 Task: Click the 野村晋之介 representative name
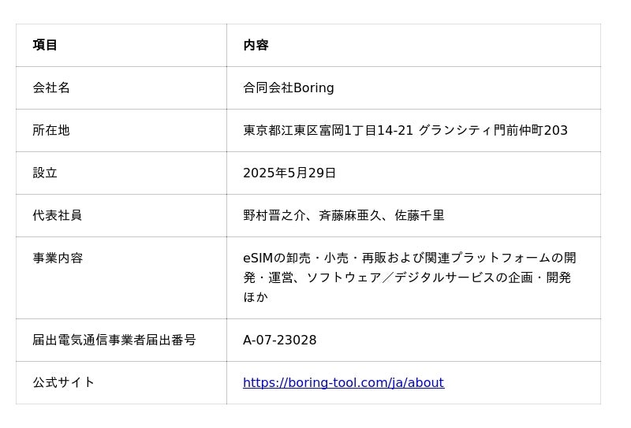[x=274, y=216]
